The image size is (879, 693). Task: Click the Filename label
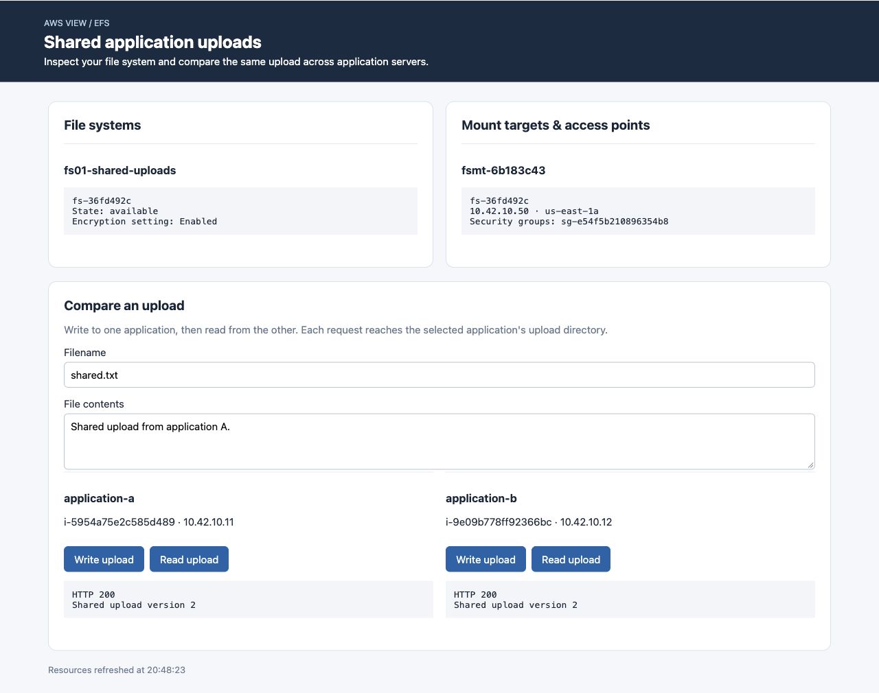(x=85, y=353)
